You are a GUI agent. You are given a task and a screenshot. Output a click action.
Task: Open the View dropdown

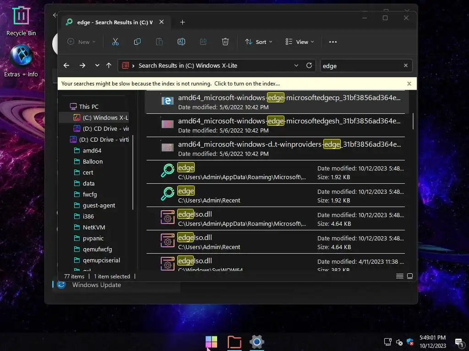click(300, 42)
